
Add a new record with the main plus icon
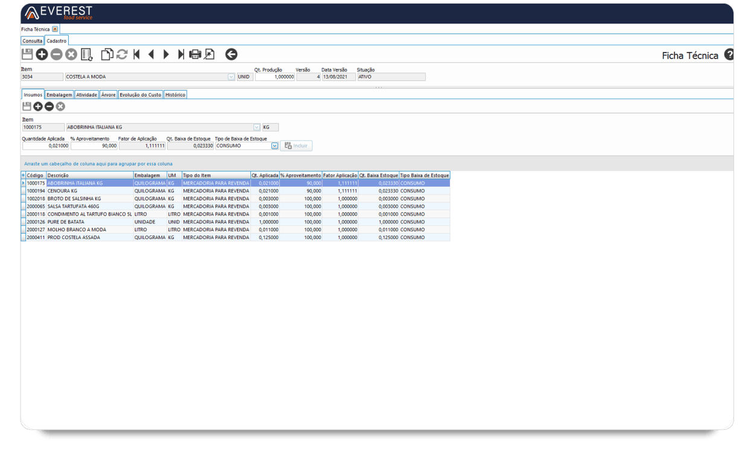click(42, 54)
